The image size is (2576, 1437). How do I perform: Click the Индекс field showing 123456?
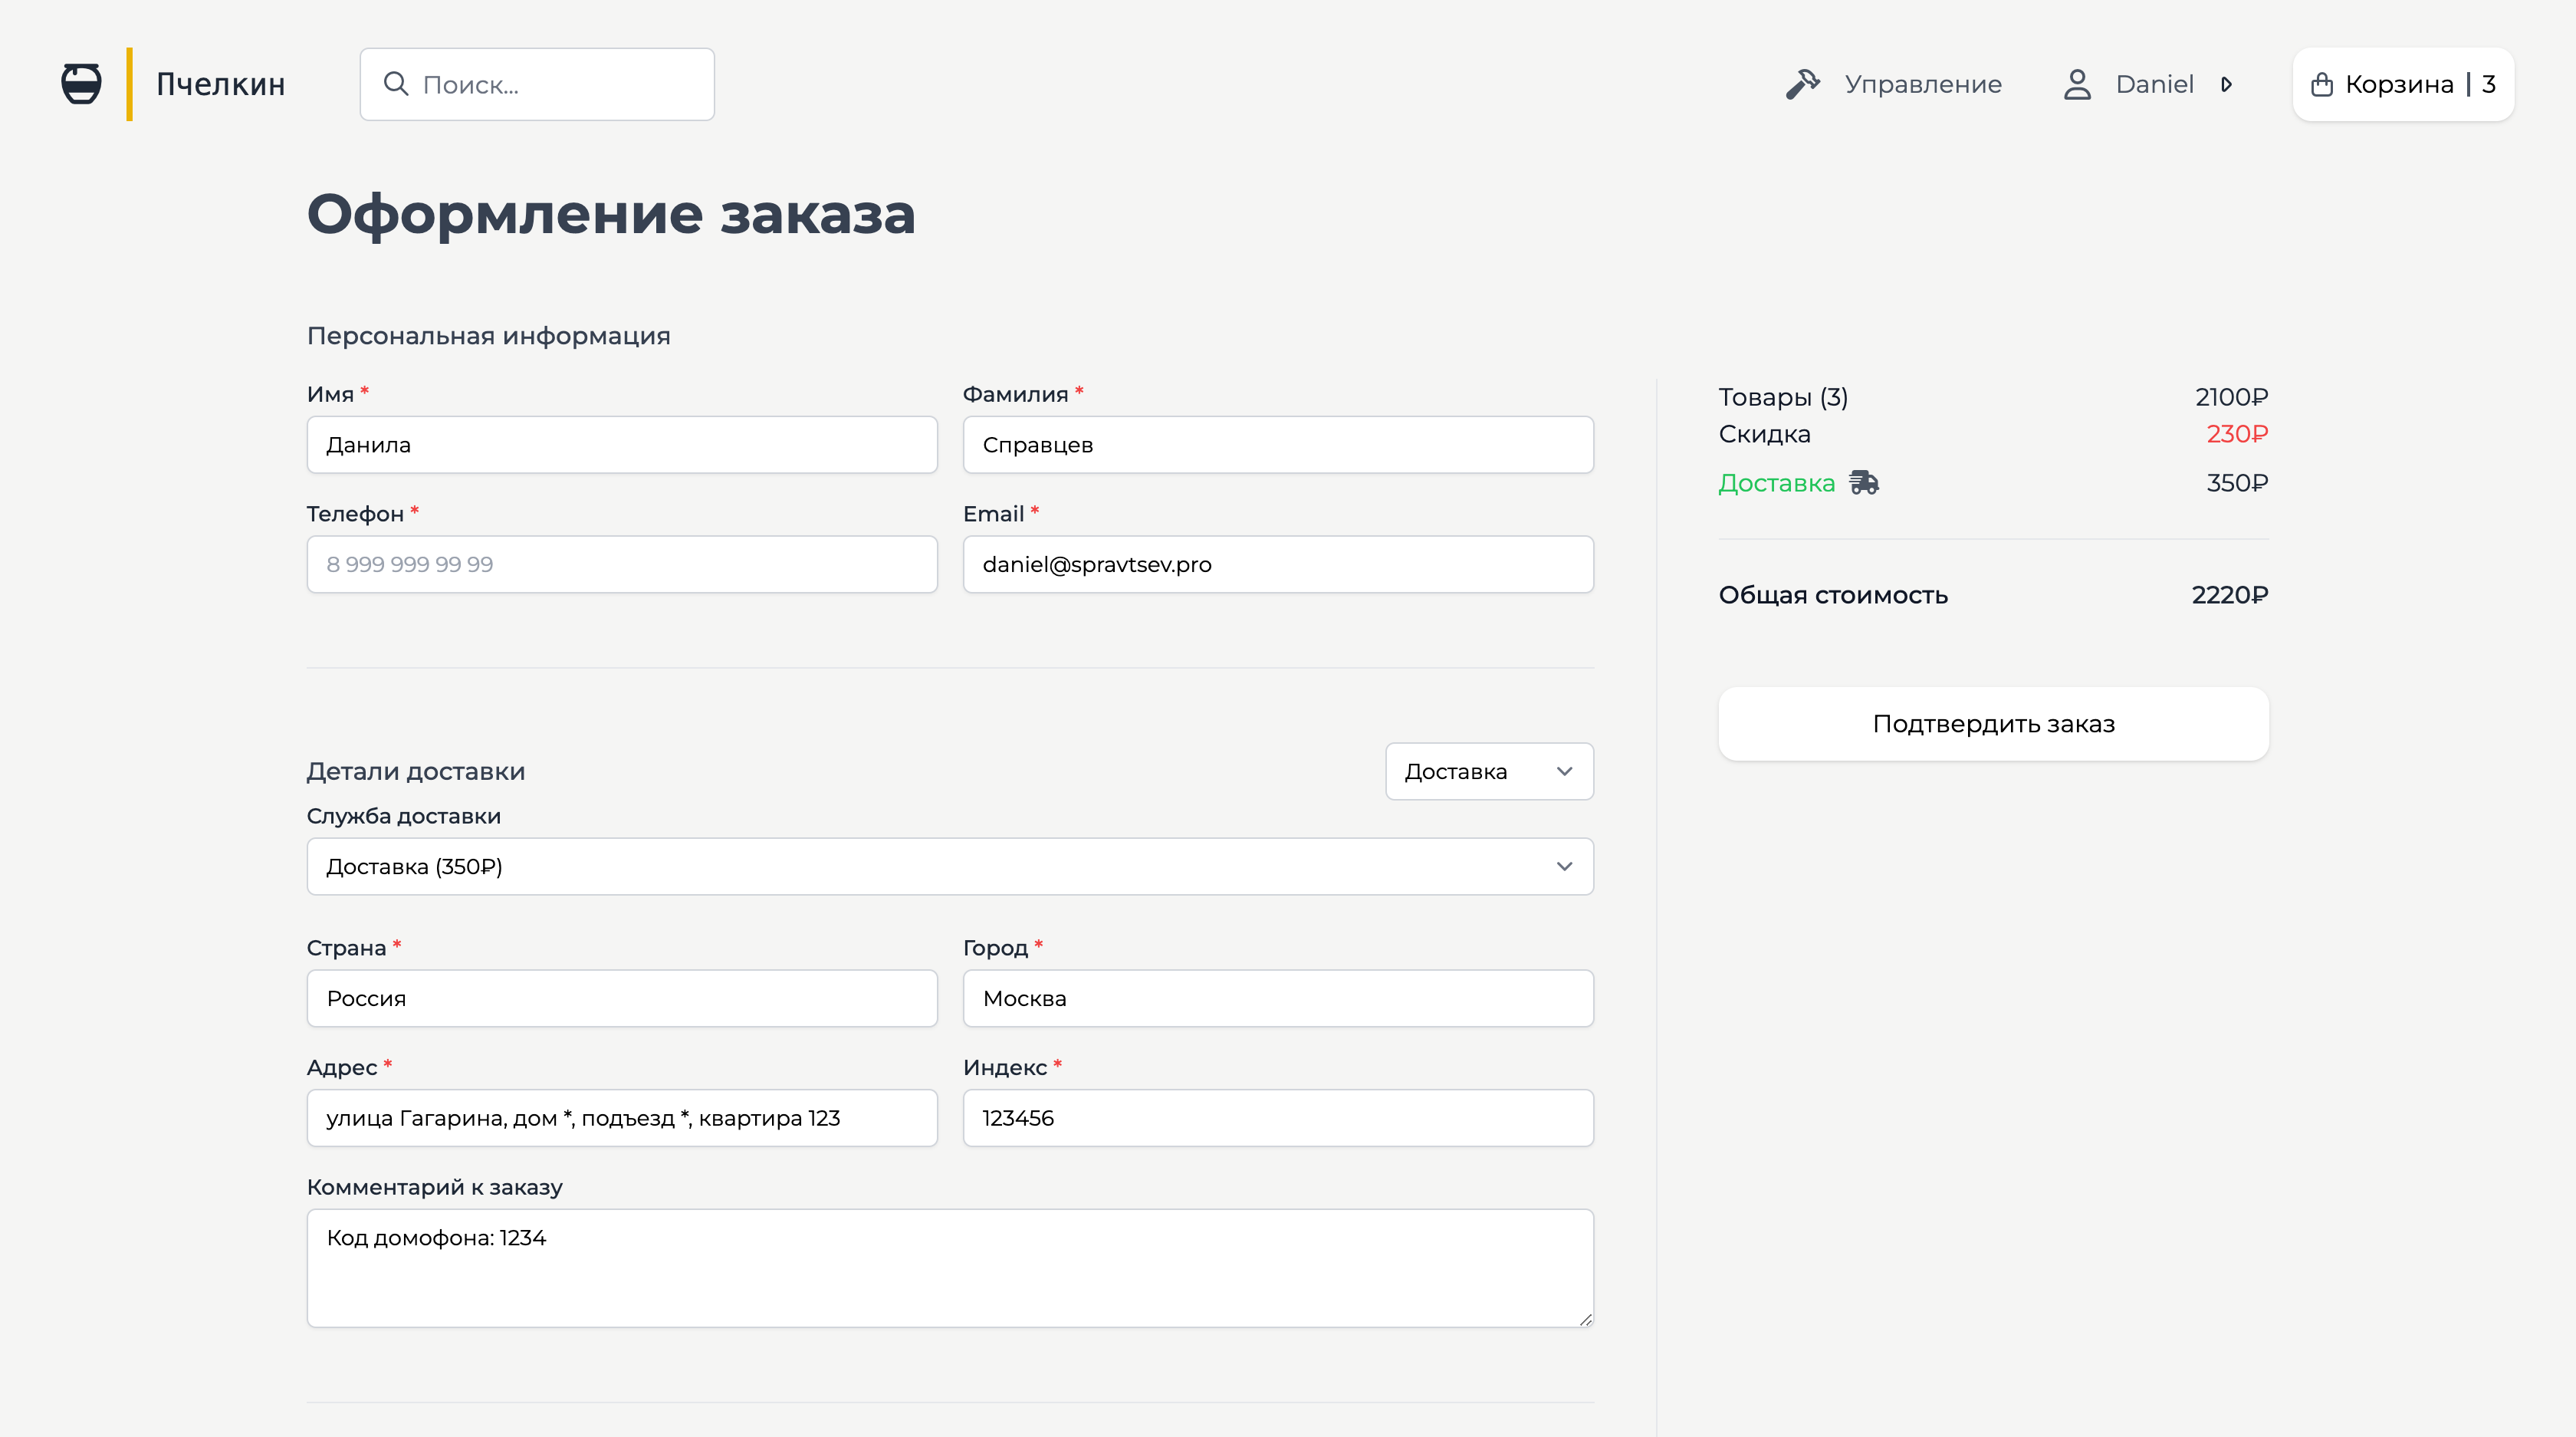click(x=1277, y=1118)
